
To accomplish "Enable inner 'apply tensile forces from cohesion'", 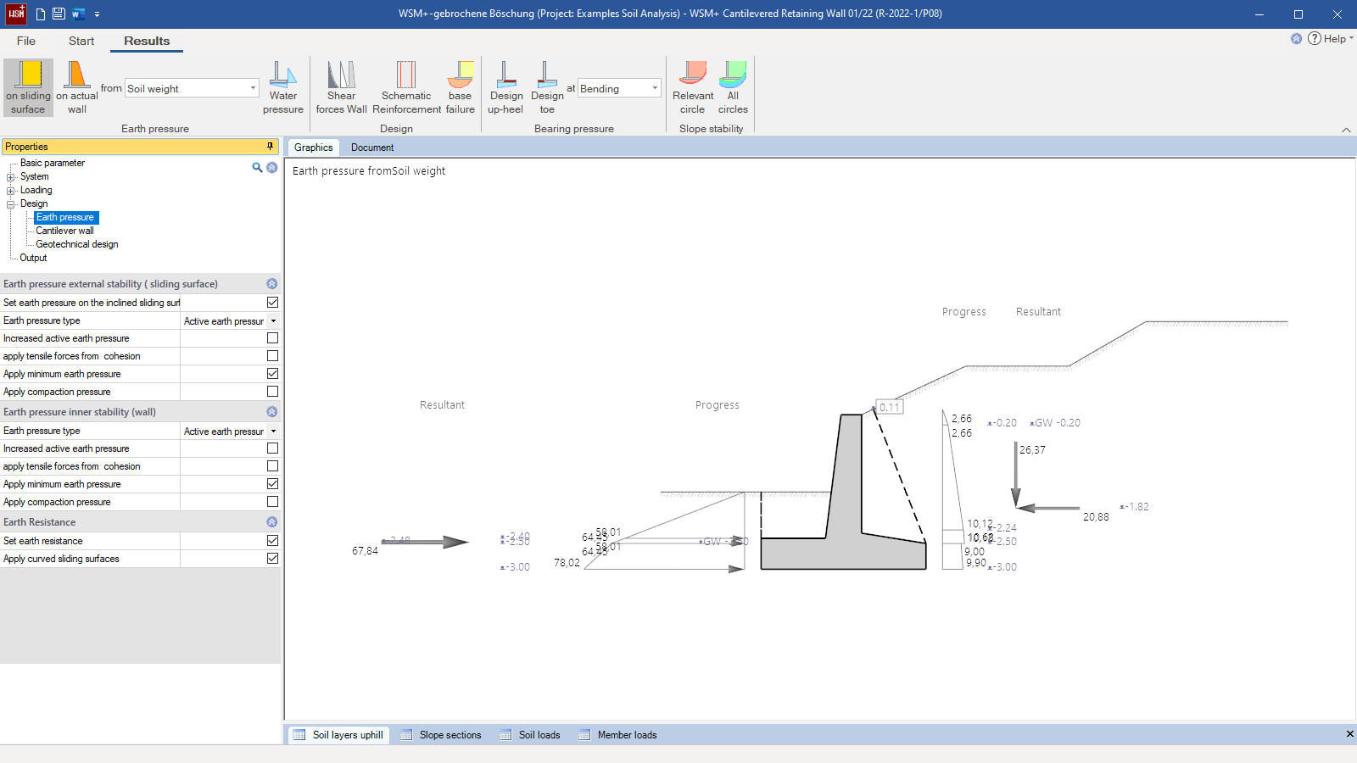I will coord(272,466).
